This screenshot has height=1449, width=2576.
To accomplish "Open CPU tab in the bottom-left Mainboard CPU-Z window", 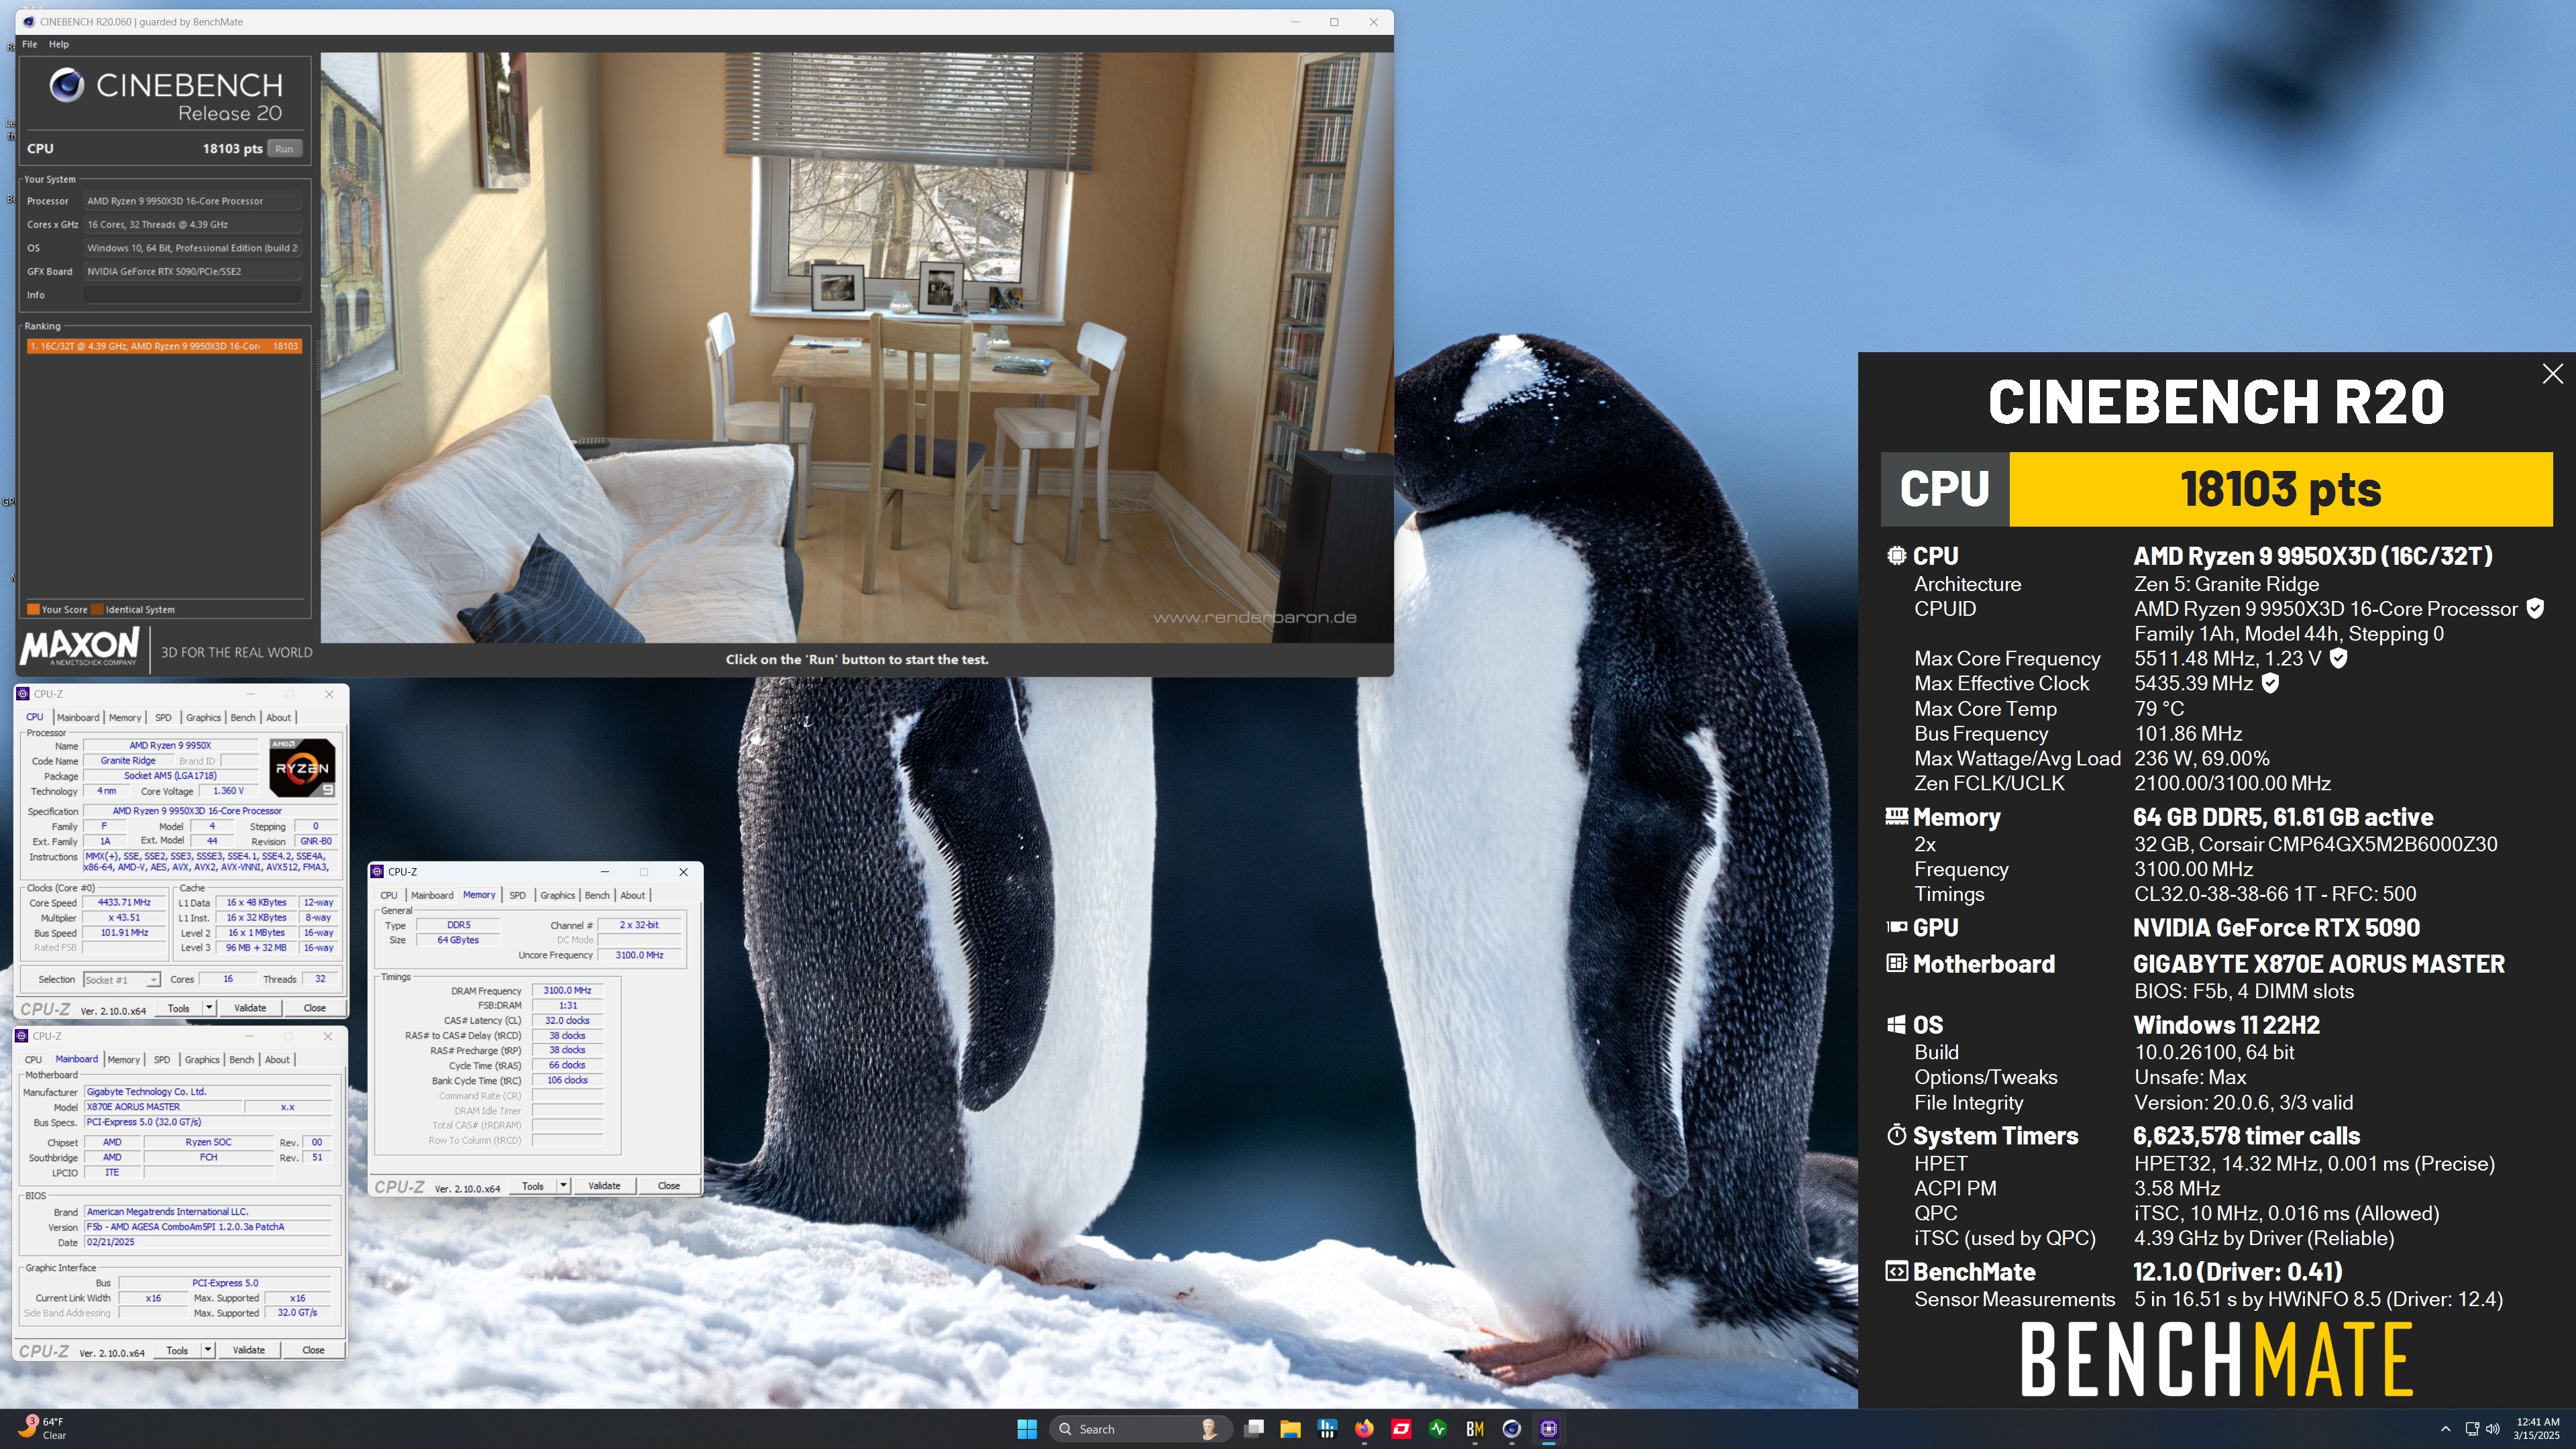I will point(33,1060).
